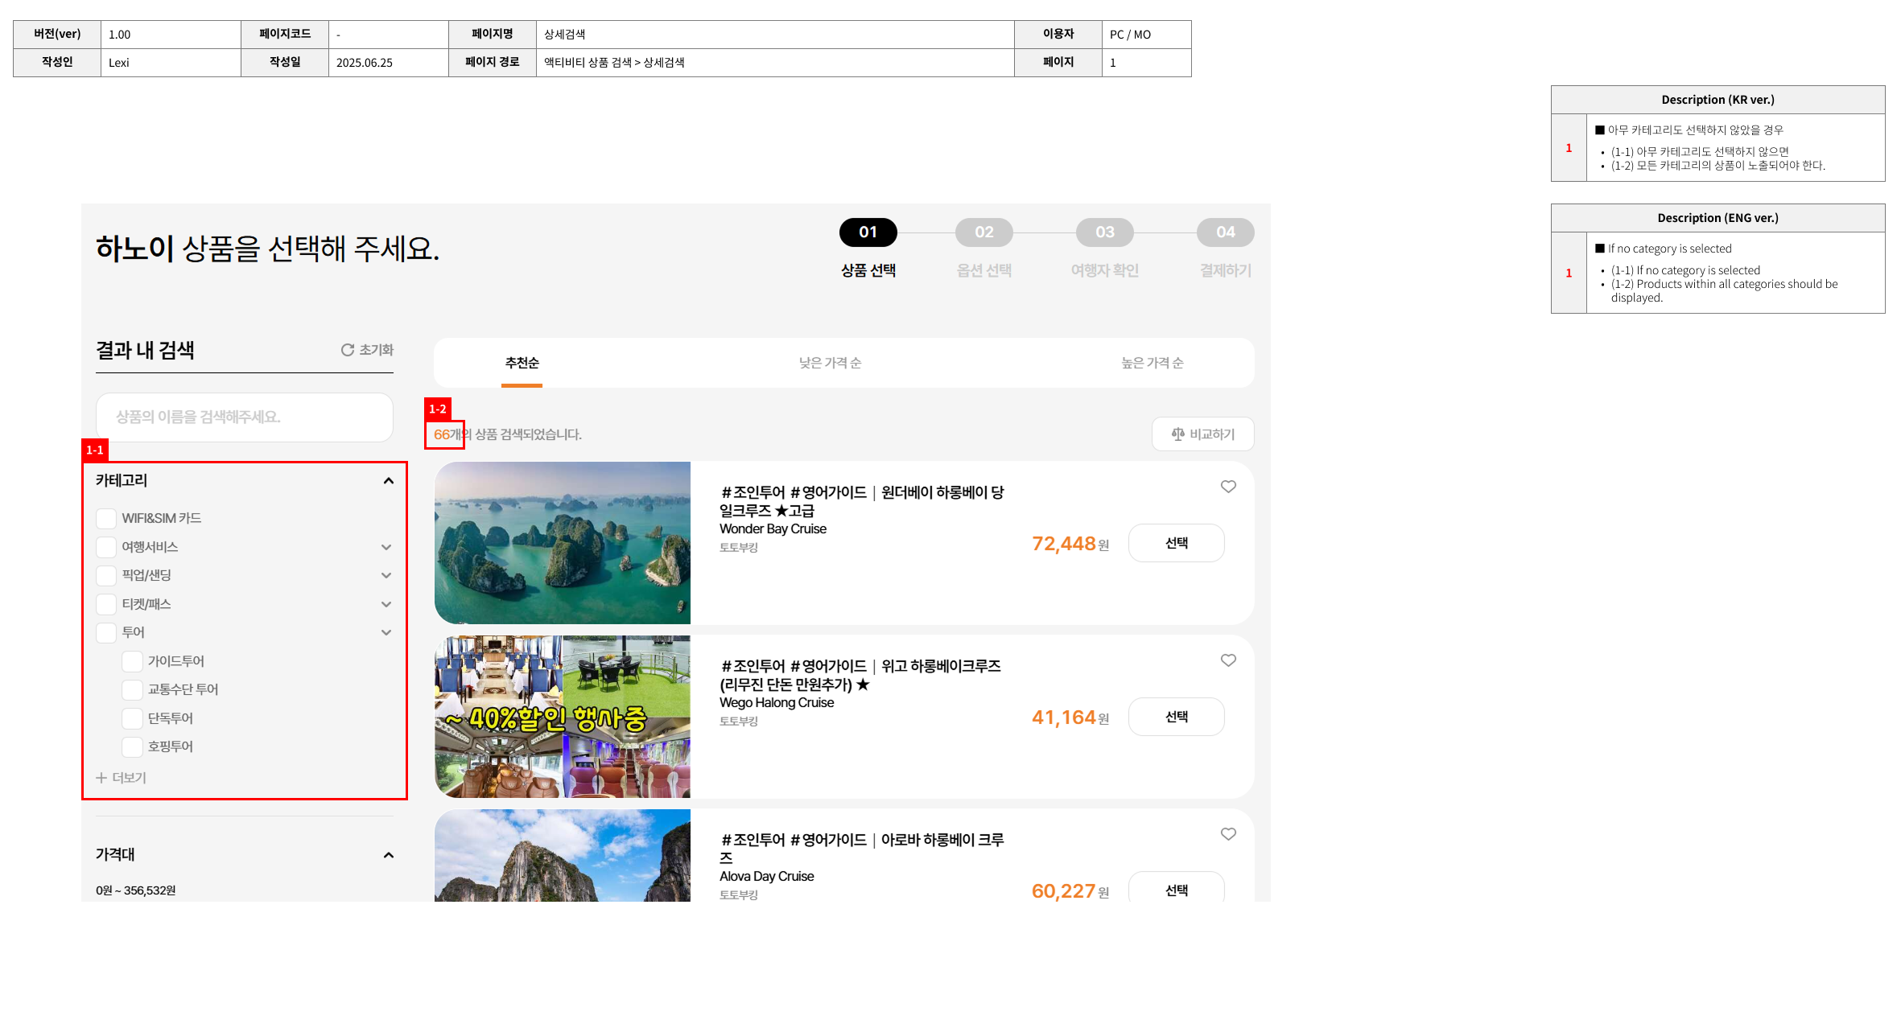This screenshot has width=1901, height=1028.
Task: Open the Wonder Bay Cruise thumbnail image
Action: 562,543
